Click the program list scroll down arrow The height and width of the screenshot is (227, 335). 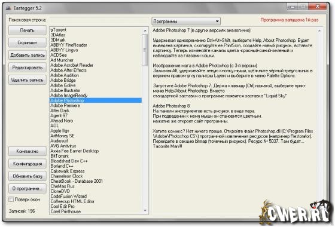pos(145,210)
